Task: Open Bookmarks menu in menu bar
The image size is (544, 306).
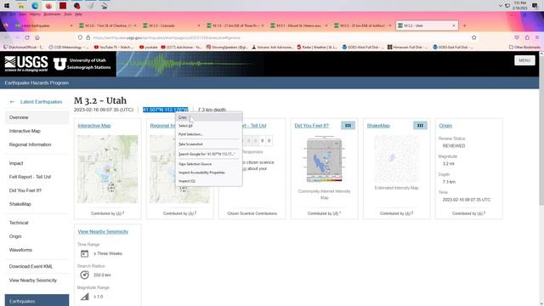Action: [x=52, y=14]
